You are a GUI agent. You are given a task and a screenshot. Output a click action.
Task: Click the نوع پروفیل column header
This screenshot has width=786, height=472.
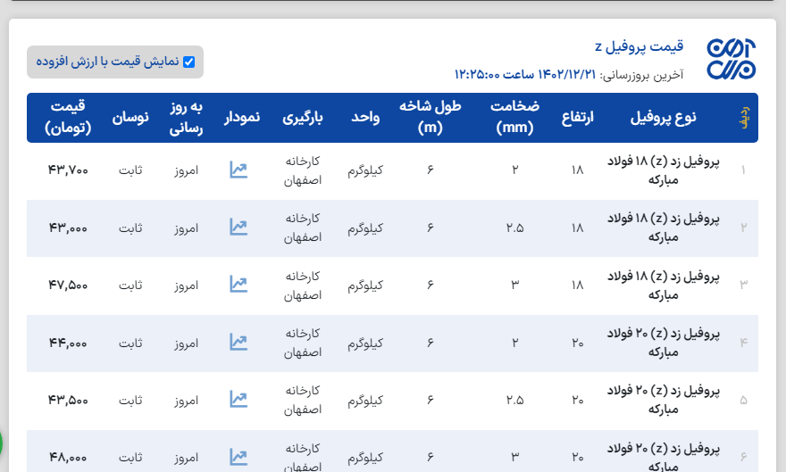[x=664, y=117]
